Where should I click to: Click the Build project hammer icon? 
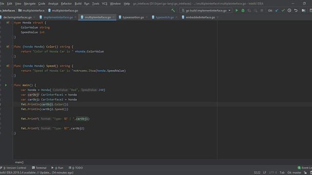173,10
